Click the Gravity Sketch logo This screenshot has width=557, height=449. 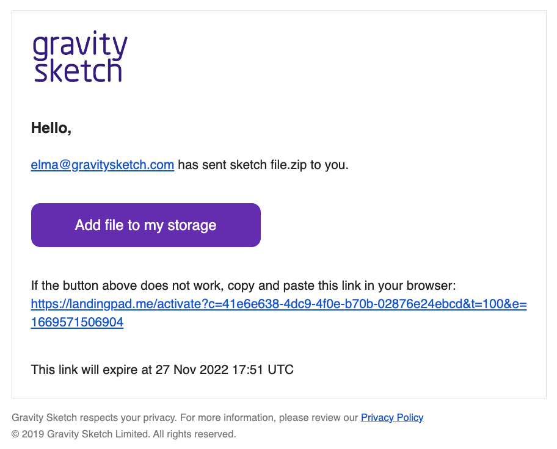point(80,56)
